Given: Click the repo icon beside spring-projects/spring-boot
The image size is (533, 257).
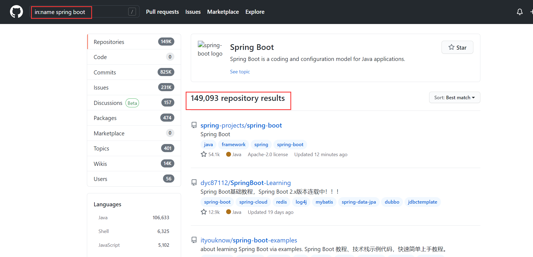Looking at the screenshot, I should pyautogui.click(x=194, y=125).
